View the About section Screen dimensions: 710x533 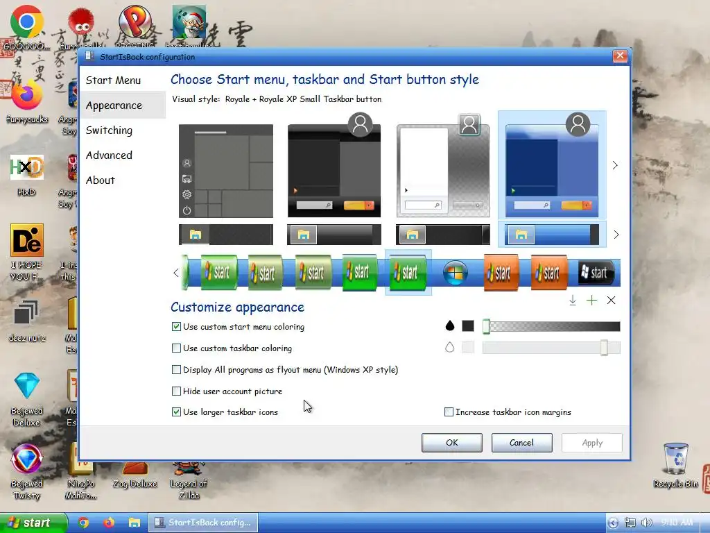point(100,180)
